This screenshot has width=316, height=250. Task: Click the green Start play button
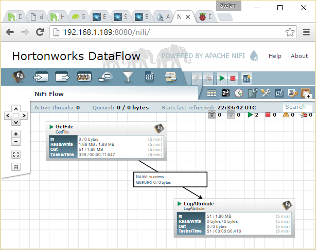point(221,78)
